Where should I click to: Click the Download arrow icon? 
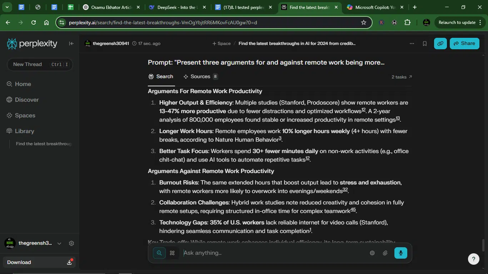pyautogui.click(x=69, y=262)
